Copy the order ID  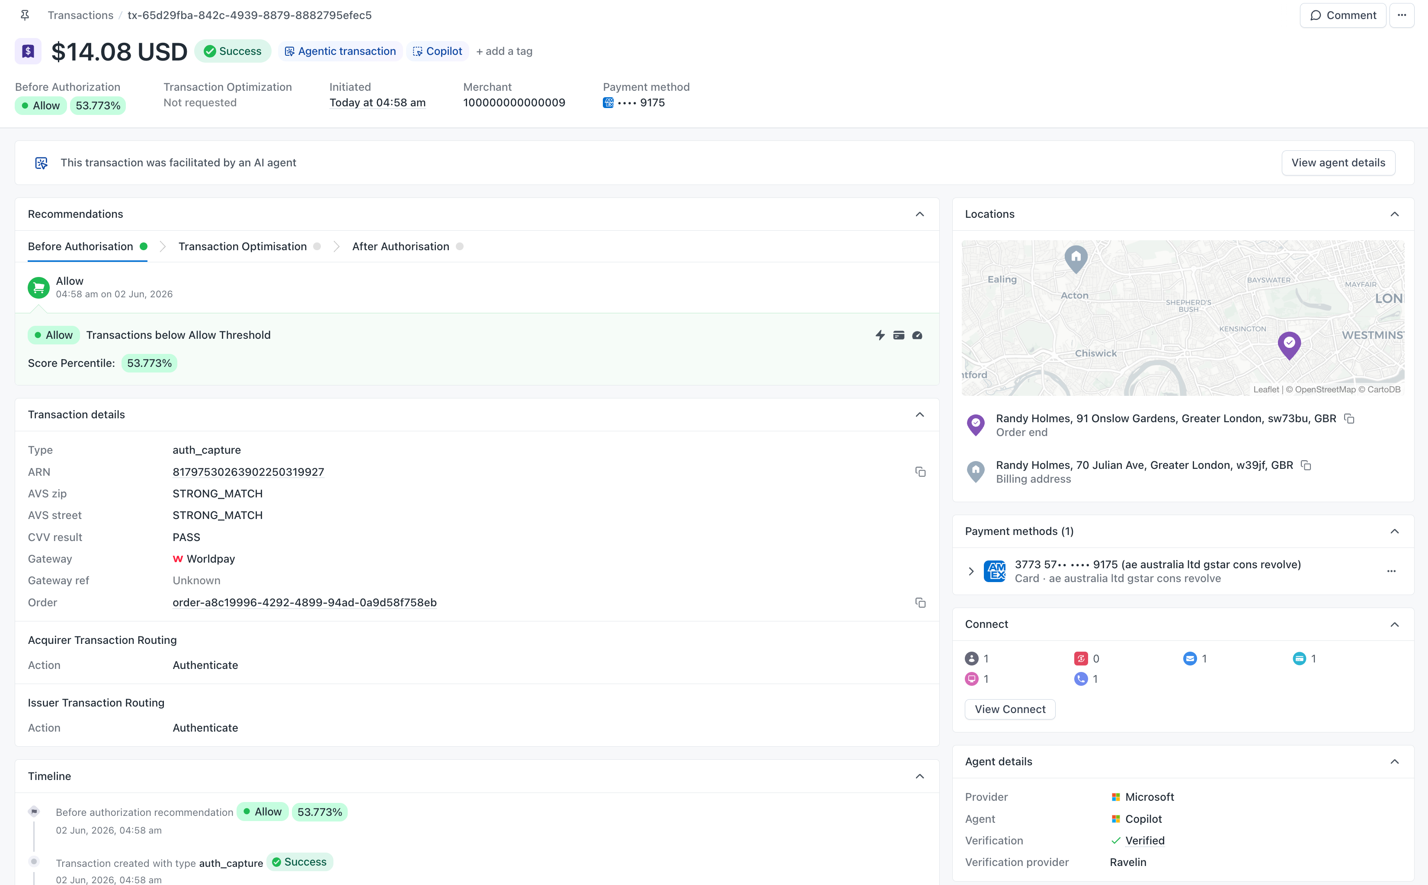[x=920, y=602]
